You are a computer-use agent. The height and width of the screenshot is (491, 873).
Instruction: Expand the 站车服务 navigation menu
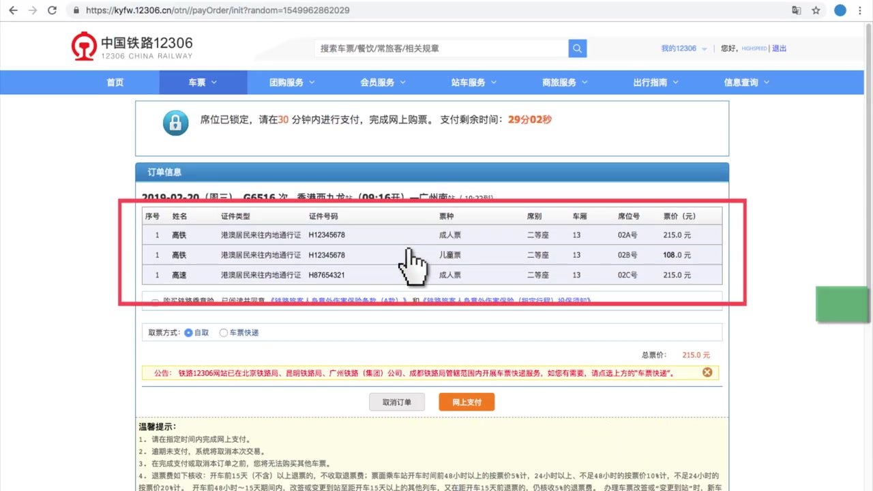coord(473,83)
